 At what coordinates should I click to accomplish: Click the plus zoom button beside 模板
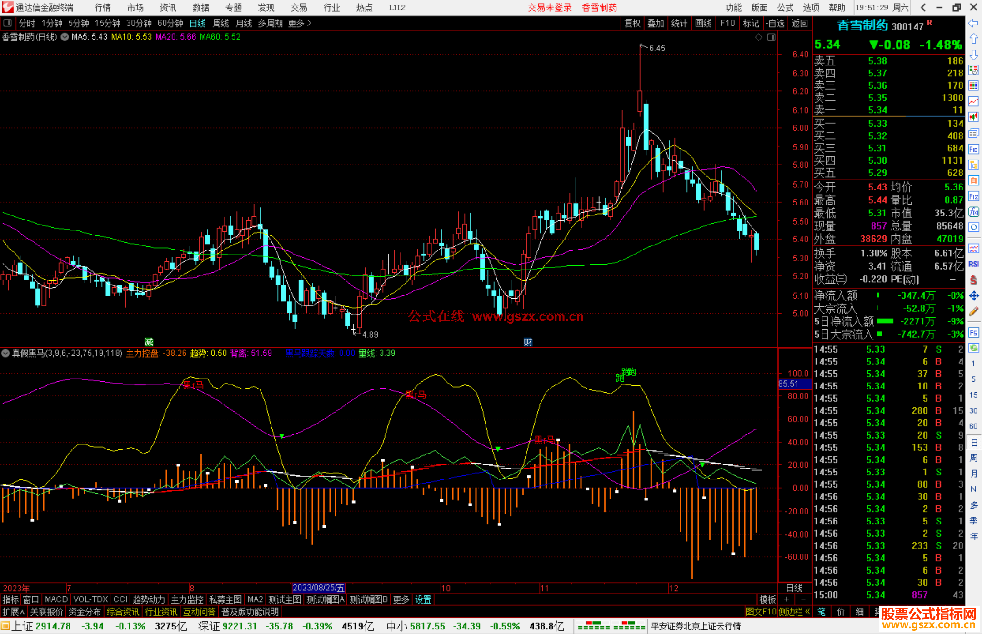point(787,599)
